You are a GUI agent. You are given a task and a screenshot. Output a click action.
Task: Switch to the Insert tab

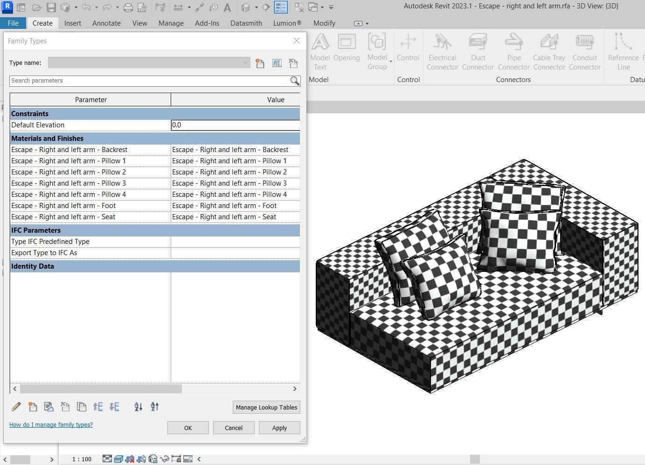pos(72,23)
